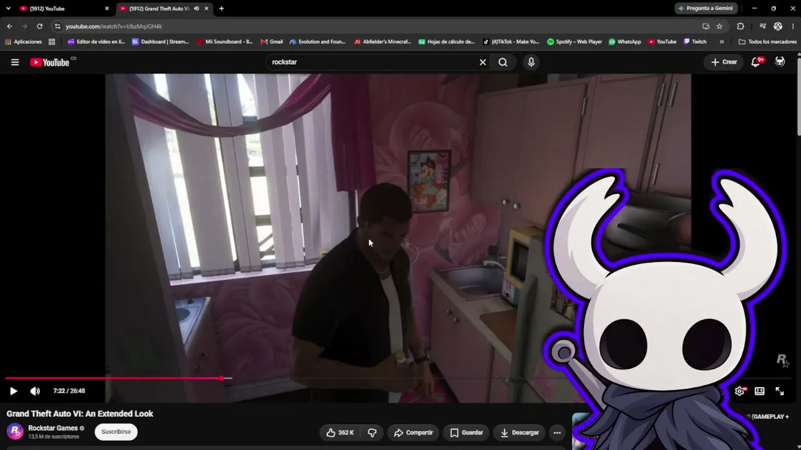Close the Grand Theft Auto tab

click(207, 9)
